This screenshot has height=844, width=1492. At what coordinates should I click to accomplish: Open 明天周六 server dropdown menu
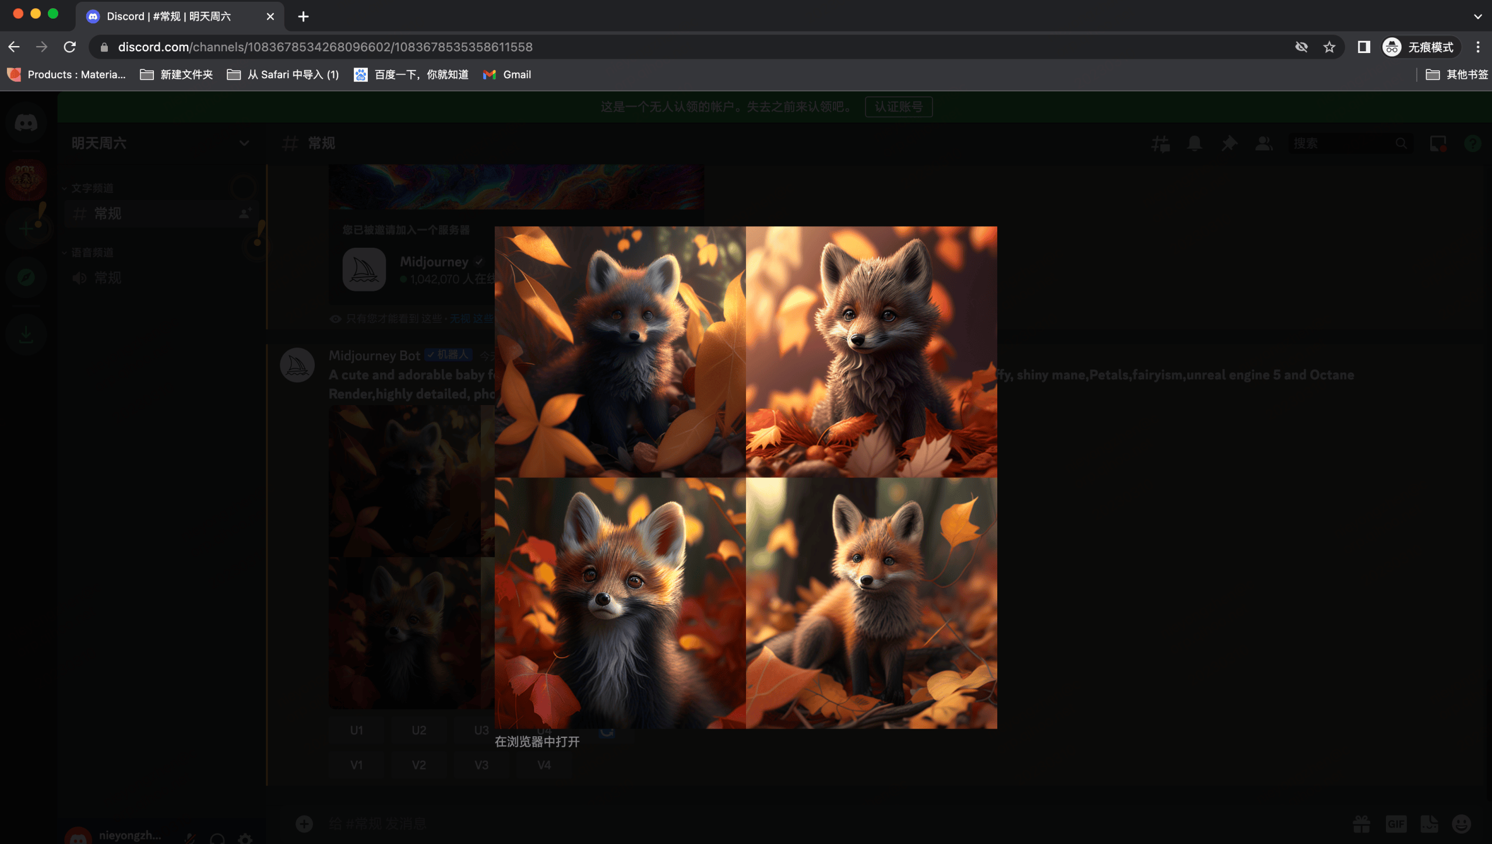[x=160, y=143]
